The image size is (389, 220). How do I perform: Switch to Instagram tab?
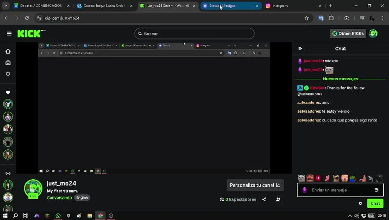[294, 6]
